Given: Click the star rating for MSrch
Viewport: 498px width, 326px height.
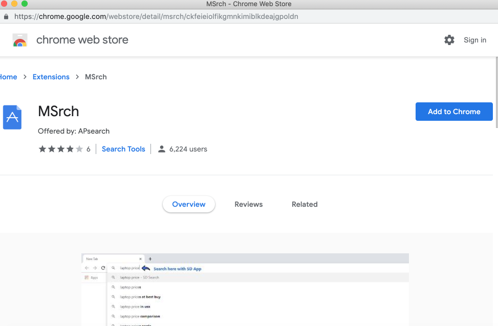Looking at the screenshot, I should pos(60,149).
